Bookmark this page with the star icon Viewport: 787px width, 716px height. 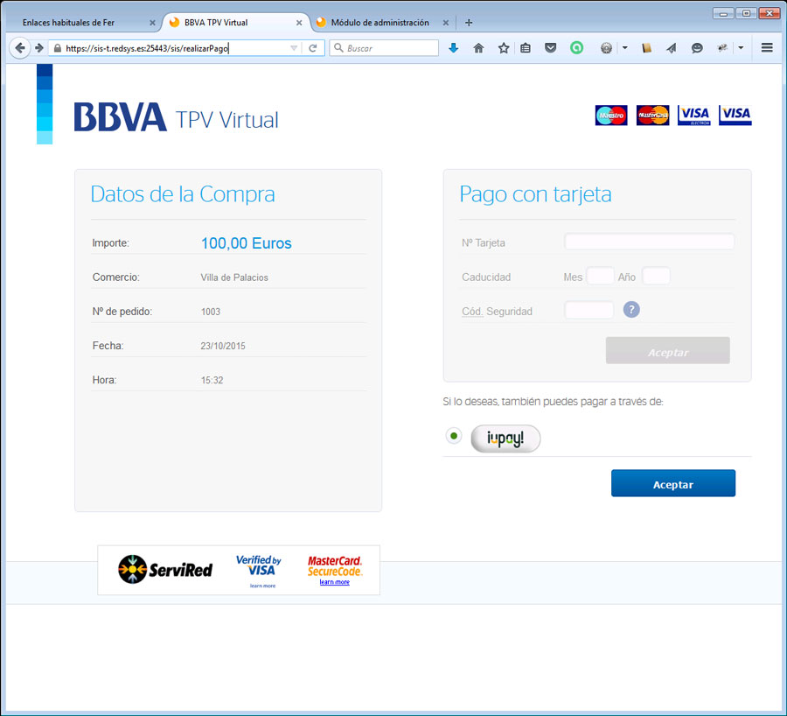click(x=504, y=48)
